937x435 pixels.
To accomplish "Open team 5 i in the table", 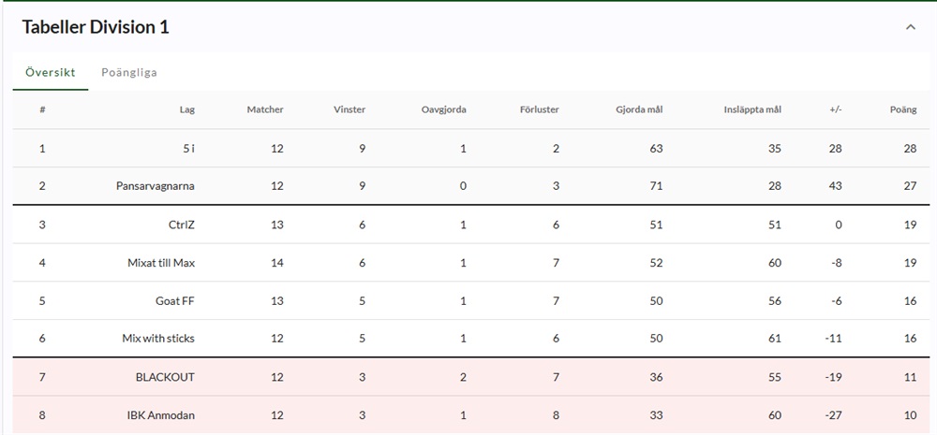I will (188, 148).
